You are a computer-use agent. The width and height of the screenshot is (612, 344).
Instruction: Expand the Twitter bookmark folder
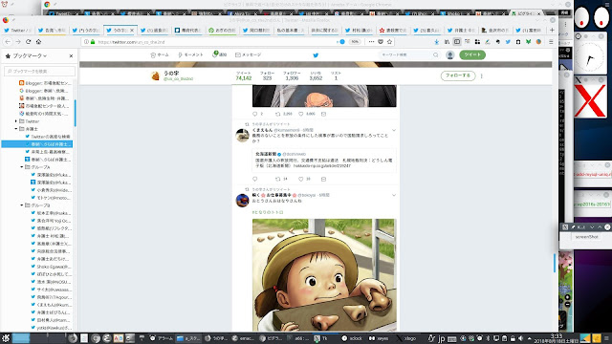[16, 121]
